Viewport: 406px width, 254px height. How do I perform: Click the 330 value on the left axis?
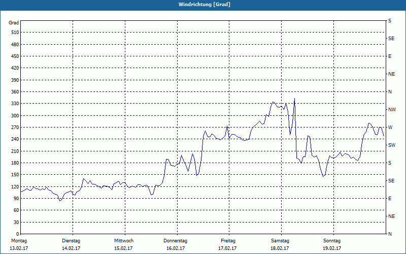(15, 104)
